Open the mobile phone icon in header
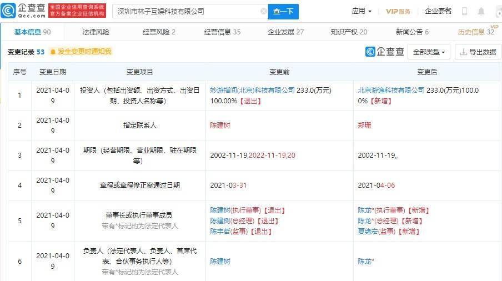 tap(464, 11)
